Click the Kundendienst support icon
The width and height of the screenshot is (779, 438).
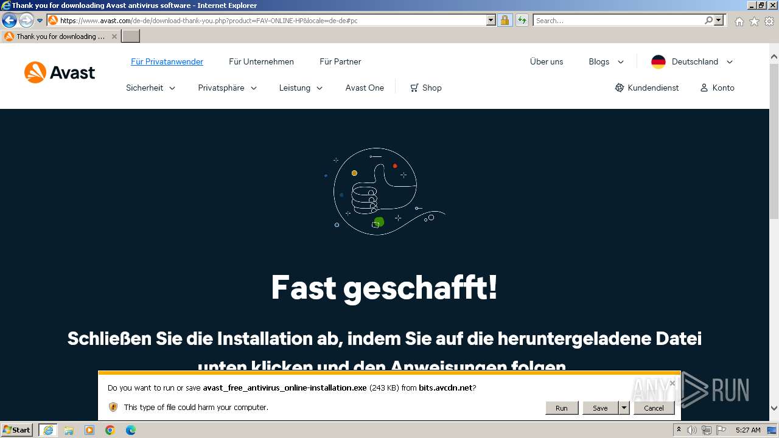coord(620,88)
